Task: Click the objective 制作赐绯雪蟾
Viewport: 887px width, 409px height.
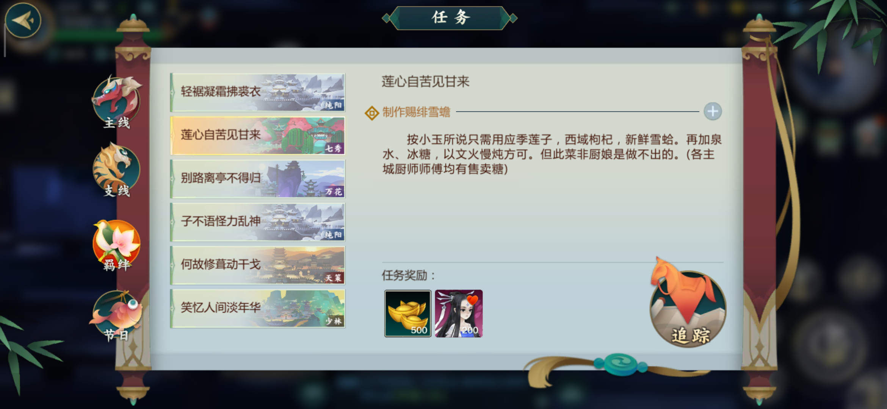Action: tap(416, 112)
